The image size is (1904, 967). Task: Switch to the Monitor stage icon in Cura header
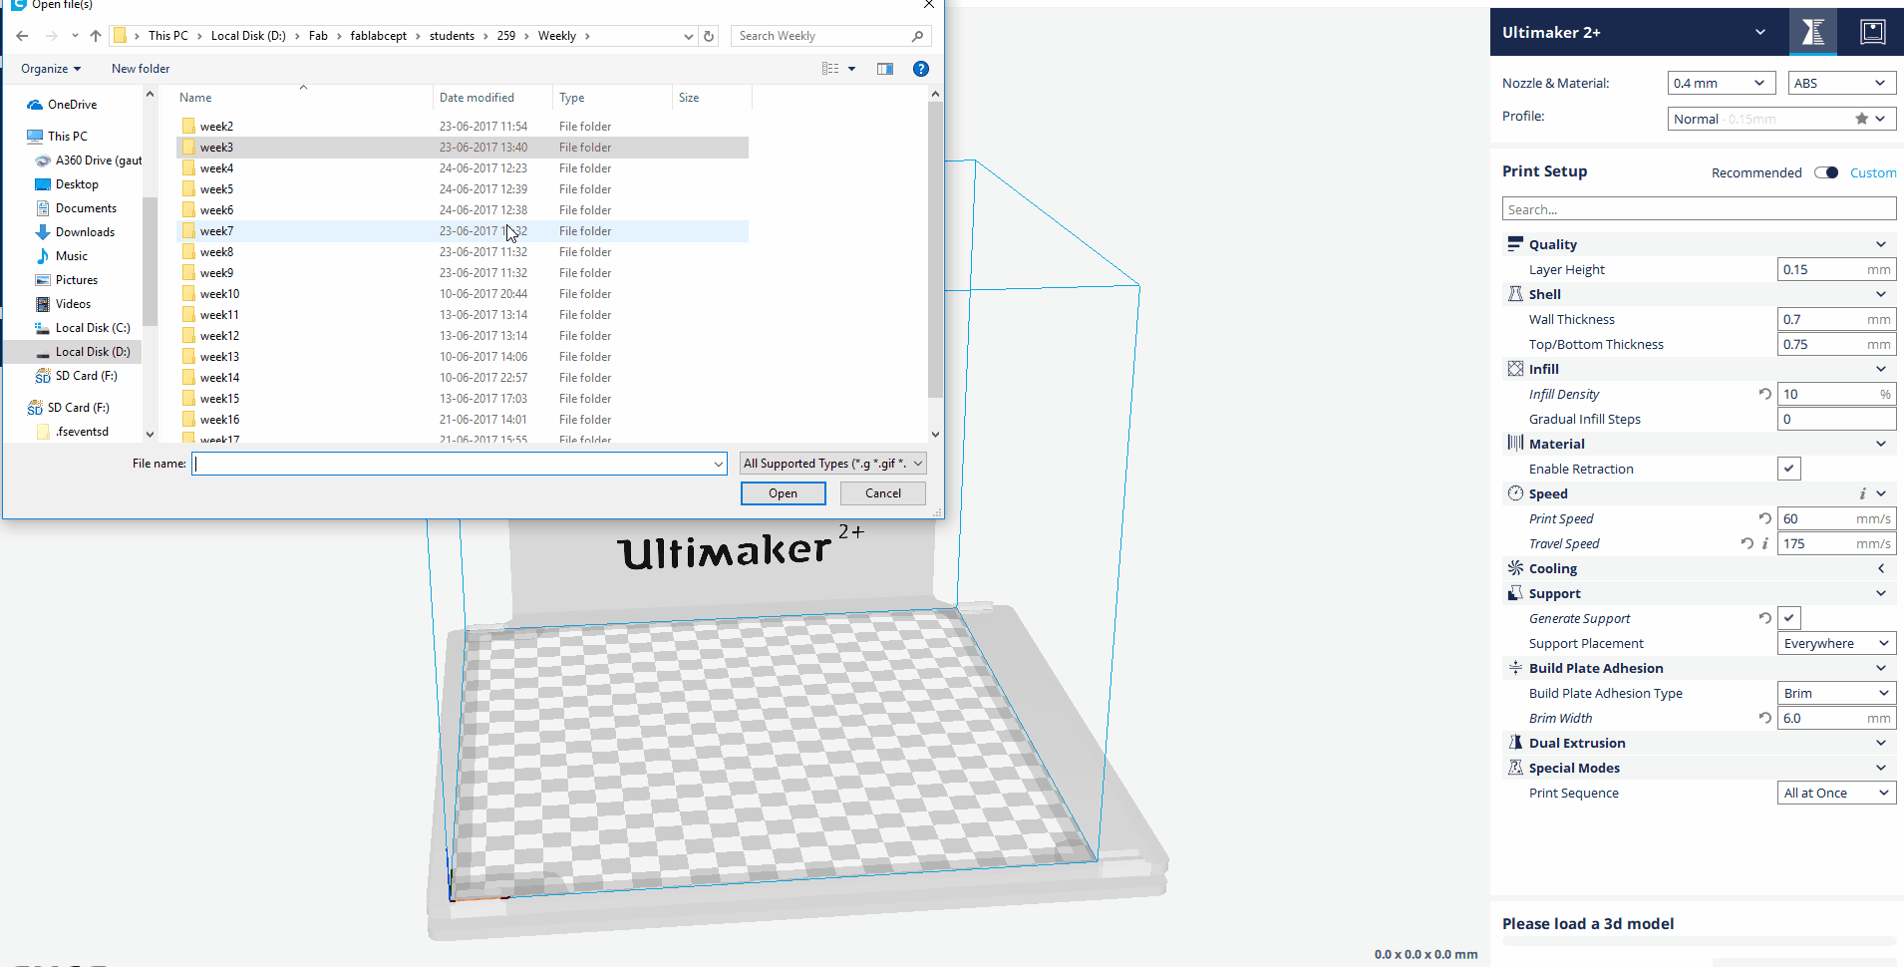point(1872,32)
